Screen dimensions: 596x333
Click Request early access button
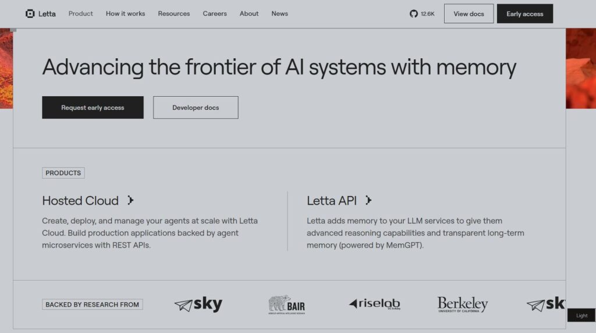[93, 108]
